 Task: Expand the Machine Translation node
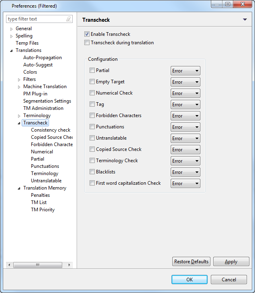(x=19, y=87)
